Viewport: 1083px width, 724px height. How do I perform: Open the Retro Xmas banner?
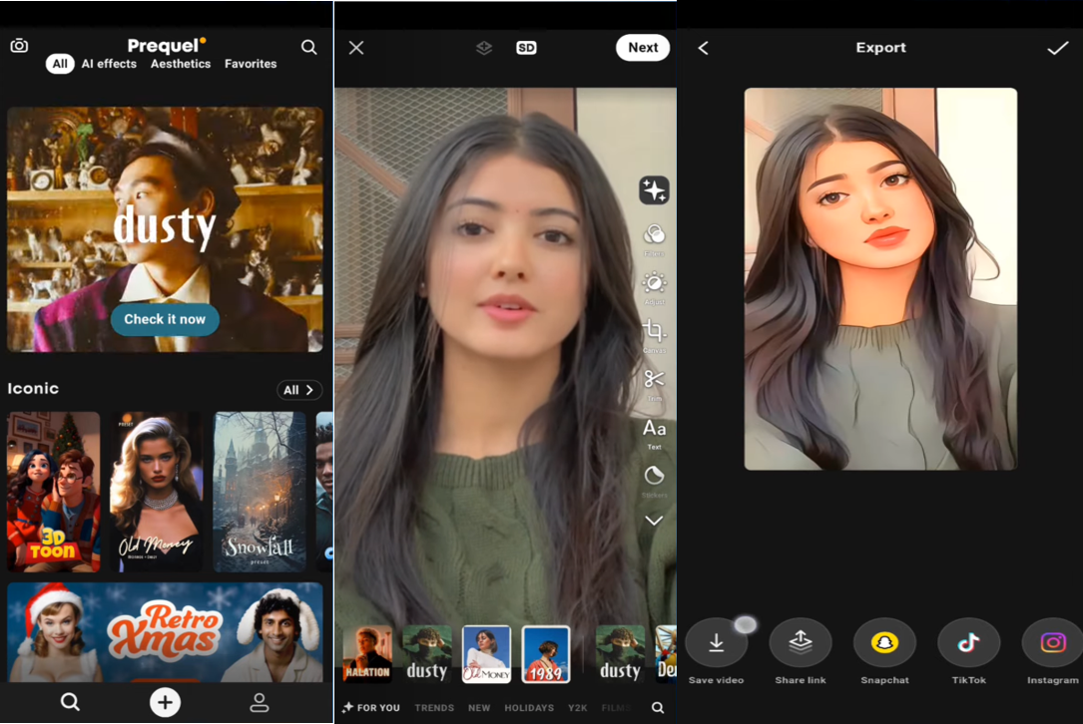coord(165,631)
